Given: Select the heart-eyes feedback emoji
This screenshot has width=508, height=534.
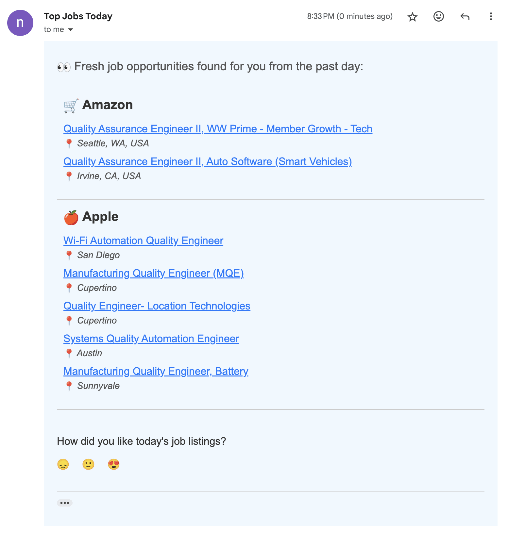Looking at the screenshot, I should (x=113, y=464).
